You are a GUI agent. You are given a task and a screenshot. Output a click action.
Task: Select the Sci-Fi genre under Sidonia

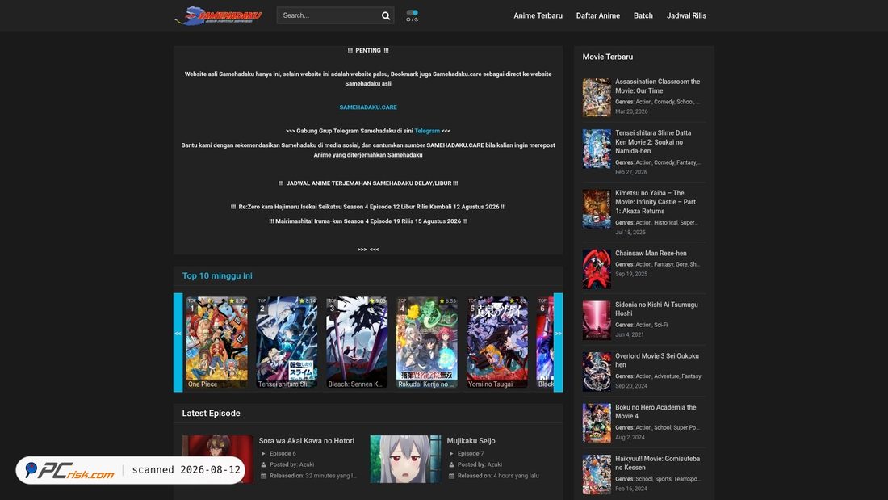[661, 326]
